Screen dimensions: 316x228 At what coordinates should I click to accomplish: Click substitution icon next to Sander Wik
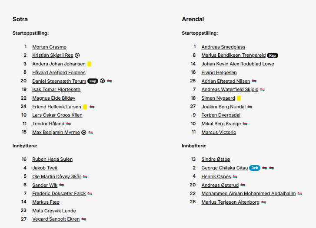(62, 185)
